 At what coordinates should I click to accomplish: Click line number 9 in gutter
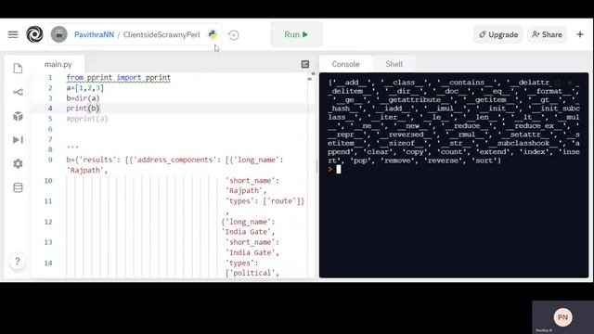50,160
